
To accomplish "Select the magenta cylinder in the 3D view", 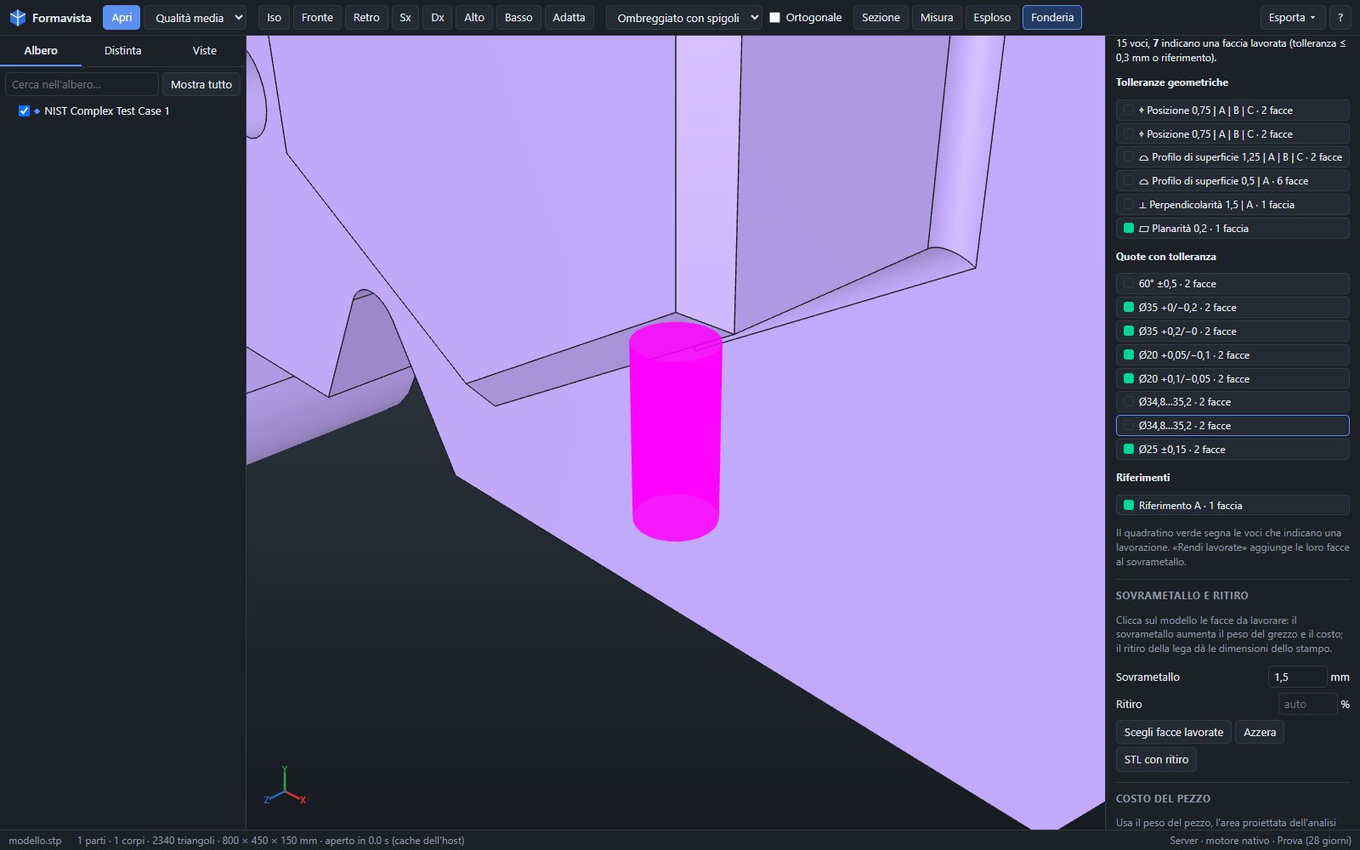I will (676, 431).
